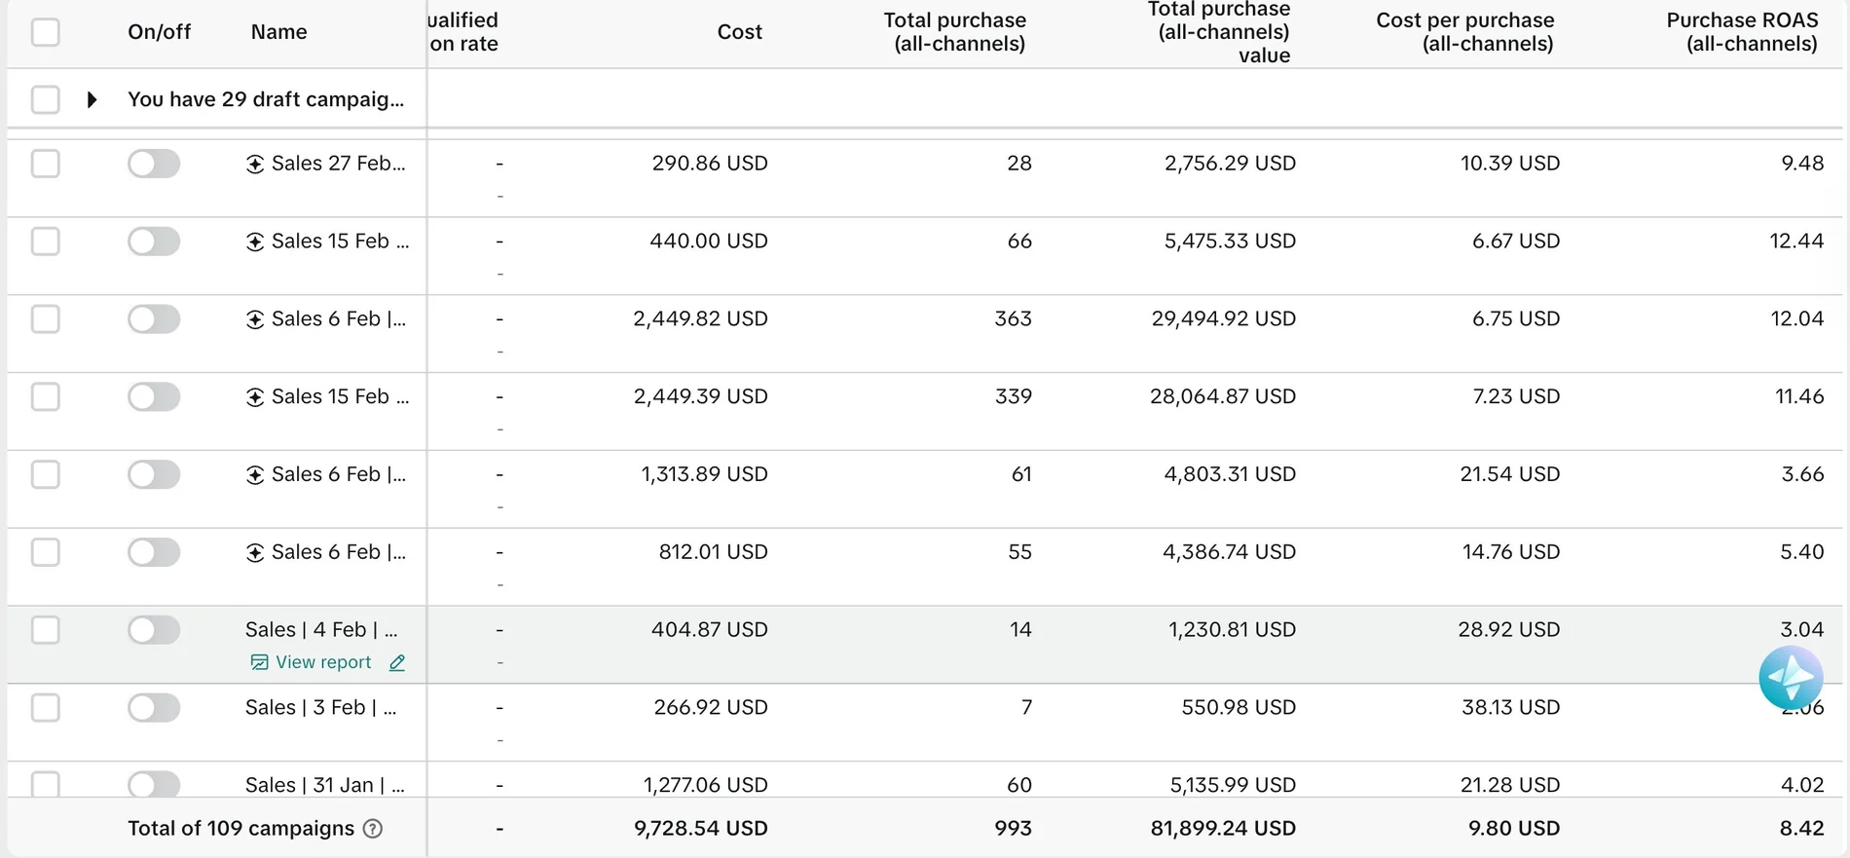Toggle on the Sales 27 Feb campaign switch
Image resolution: width=1850 pixels, height=858 pixels.
tap(154, 164)
